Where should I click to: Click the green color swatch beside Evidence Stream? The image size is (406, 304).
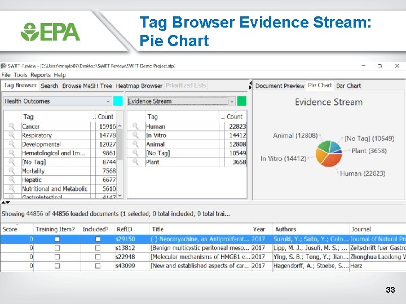pyautogui.click(x=241, y=101)
